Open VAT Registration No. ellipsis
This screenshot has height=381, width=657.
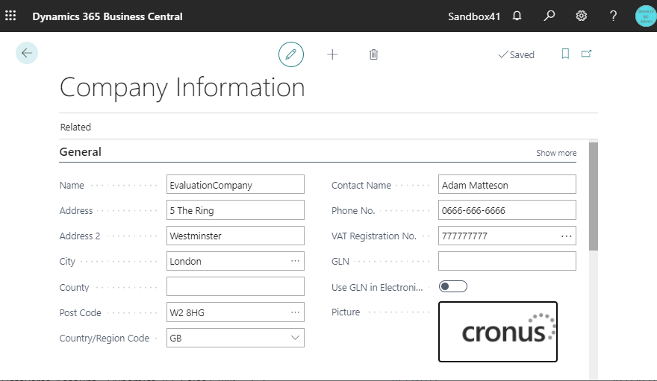point(567,236)
